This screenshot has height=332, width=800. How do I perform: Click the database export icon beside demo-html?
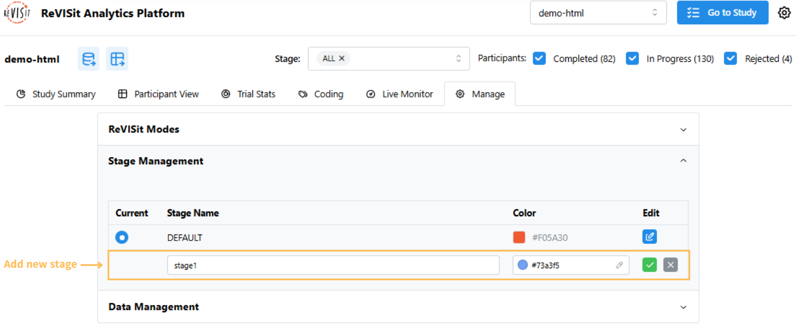pyautogui.click(x=89, y=59)
